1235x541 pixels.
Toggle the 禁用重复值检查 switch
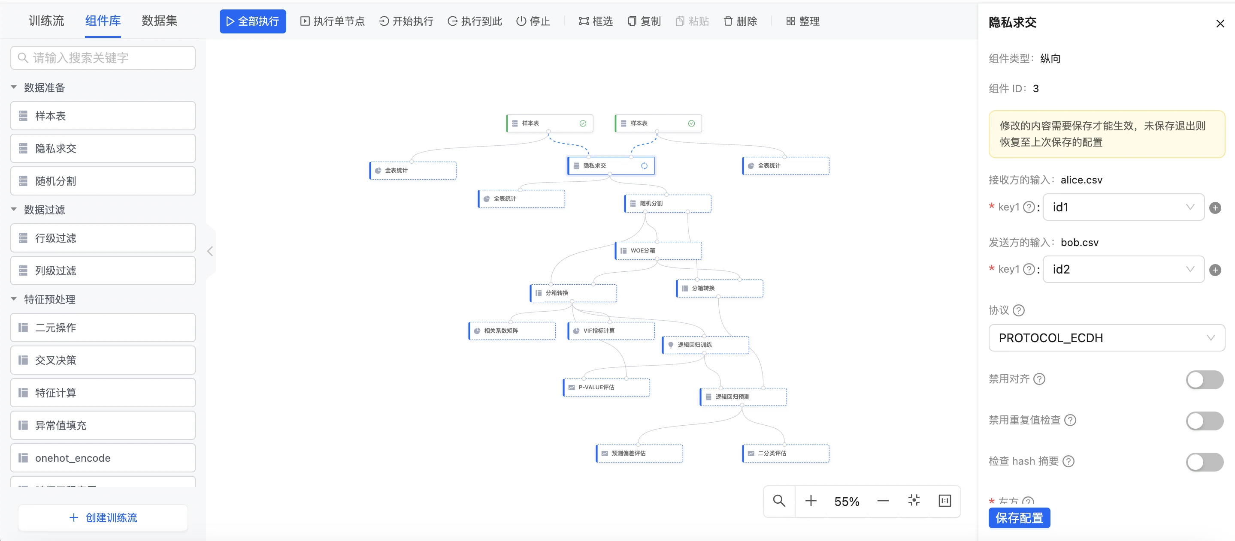(x=1204, y=421)
